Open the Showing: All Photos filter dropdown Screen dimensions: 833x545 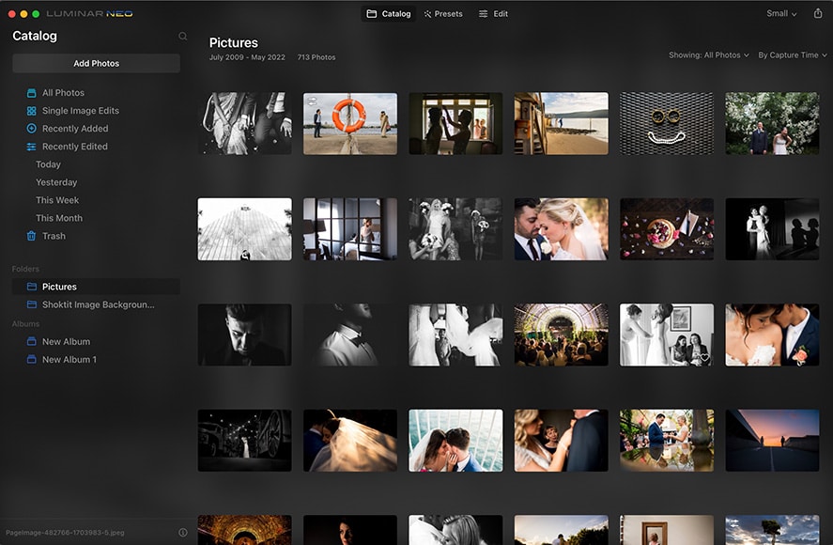(x=709, y=54)
